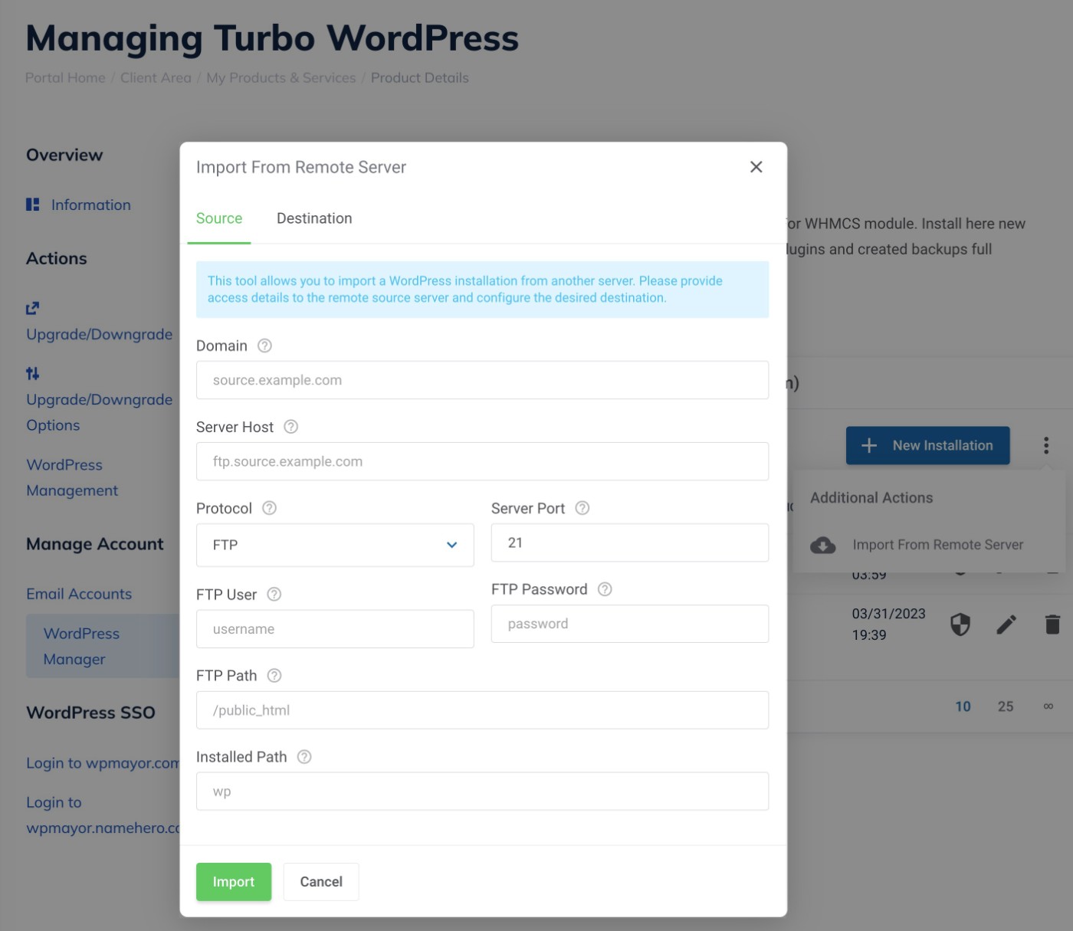The image size is (1073, 931).
Task: Focus the Server Host input field
Action: 482,461
